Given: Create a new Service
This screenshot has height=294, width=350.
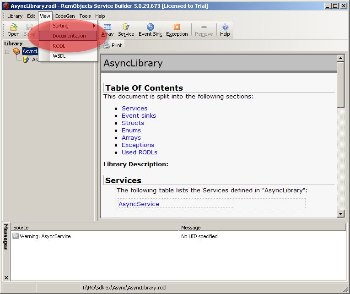Looking at the screenshot, I should (x=126, y=30).
